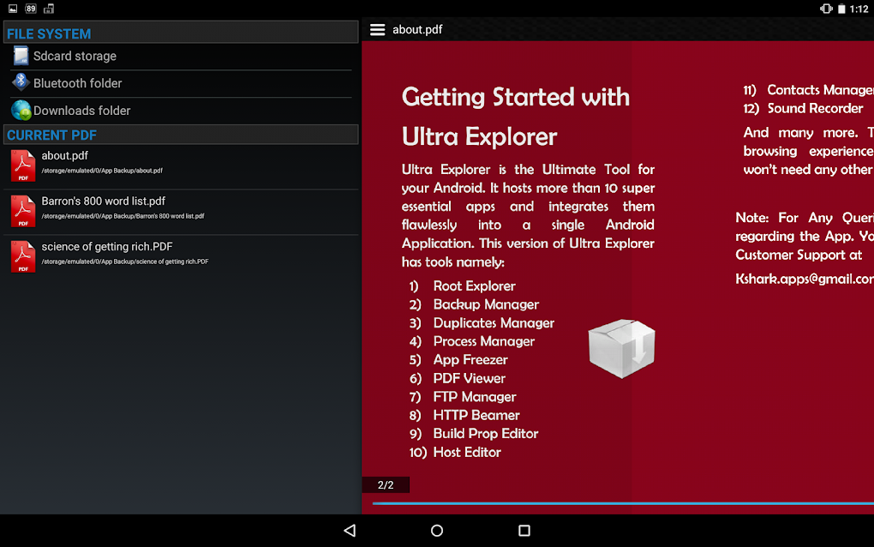This screenshot has height=547, width=874.
Task: Click the battery icon in the status bar
Action: [841, 9]
